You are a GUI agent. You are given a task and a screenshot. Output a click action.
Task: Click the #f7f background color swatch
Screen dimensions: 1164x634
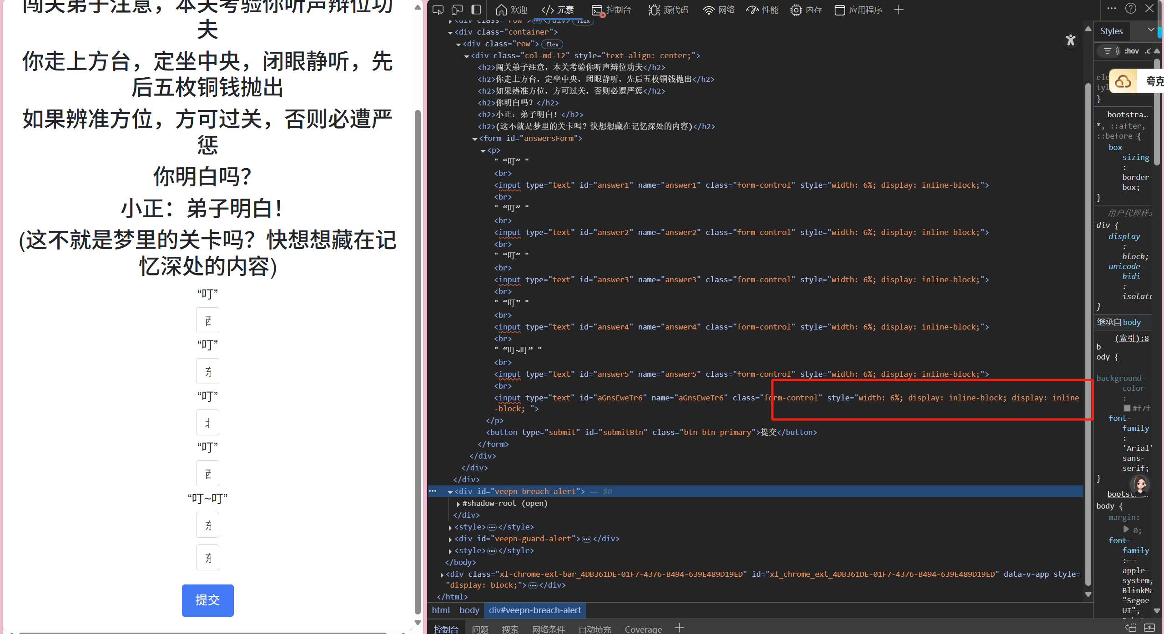[1127, 408]
